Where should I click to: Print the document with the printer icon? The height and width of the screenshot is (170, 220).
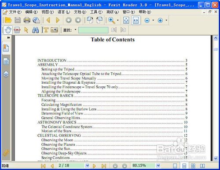pyautogui.click(x=27, y=20)
